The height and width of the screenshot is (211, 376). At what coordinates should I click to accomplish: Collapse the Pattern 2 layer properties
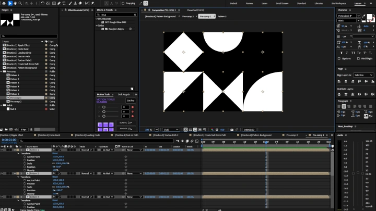coord(14,173)
